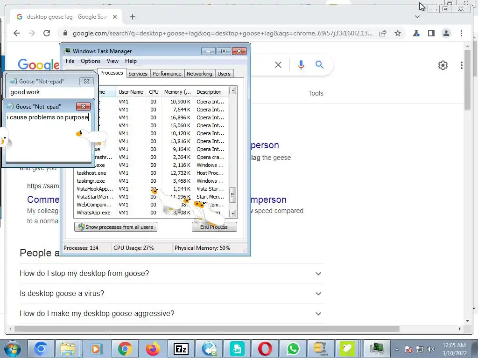Open Opera from the taskbar
This screenshot has height=358, width=478.
[265, 349]
